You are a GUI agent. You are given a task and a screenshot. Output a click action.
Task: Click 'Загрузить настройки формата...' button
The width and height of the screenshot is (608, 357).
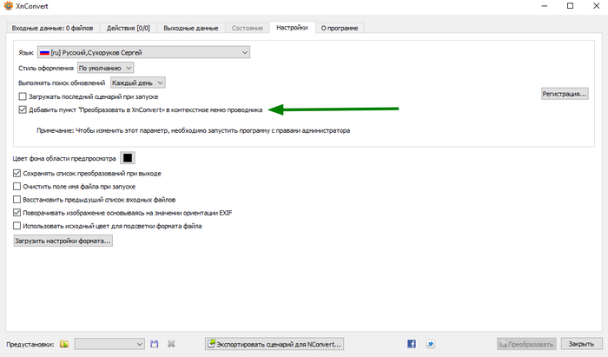pos(63,241)
